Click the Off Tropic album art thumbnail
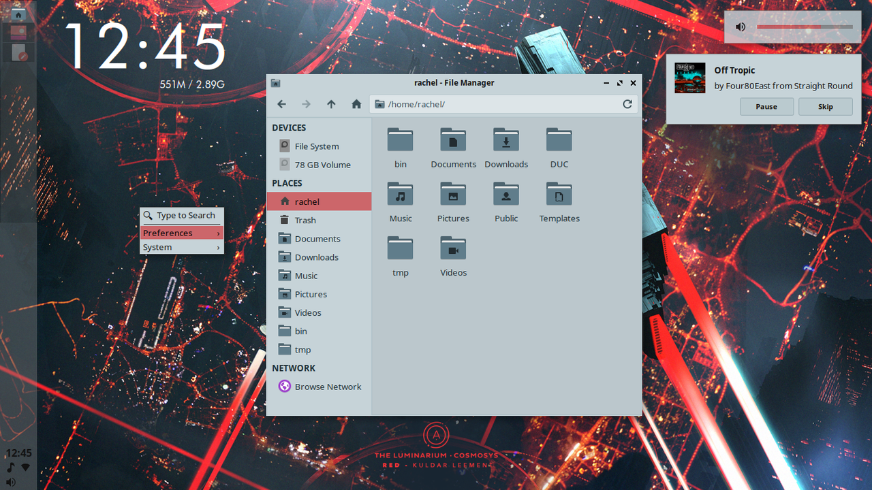Screen dimensions: 872x490 tap(690, 78)
